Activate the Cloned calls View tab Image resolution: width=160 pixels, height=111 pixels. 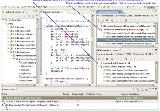click(x=109, y=50)
